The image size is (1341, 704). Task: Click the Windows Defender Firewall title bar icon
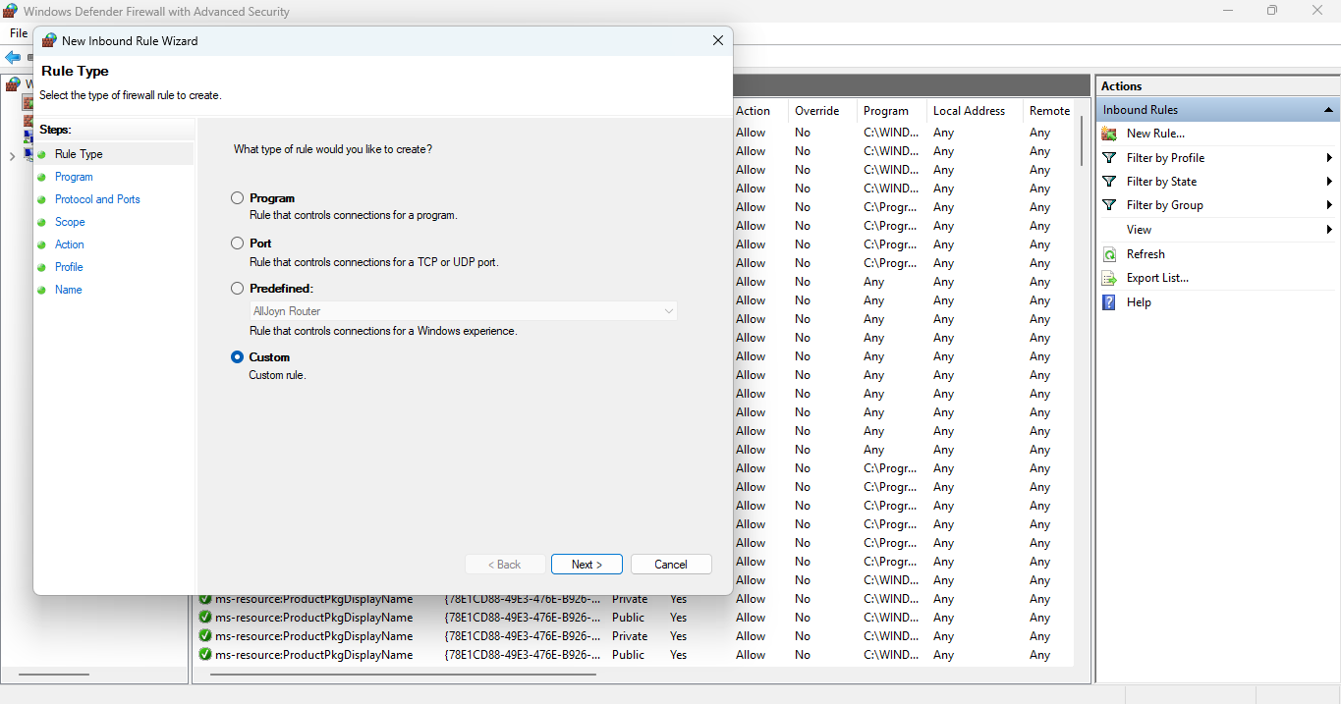click(12, 12)
